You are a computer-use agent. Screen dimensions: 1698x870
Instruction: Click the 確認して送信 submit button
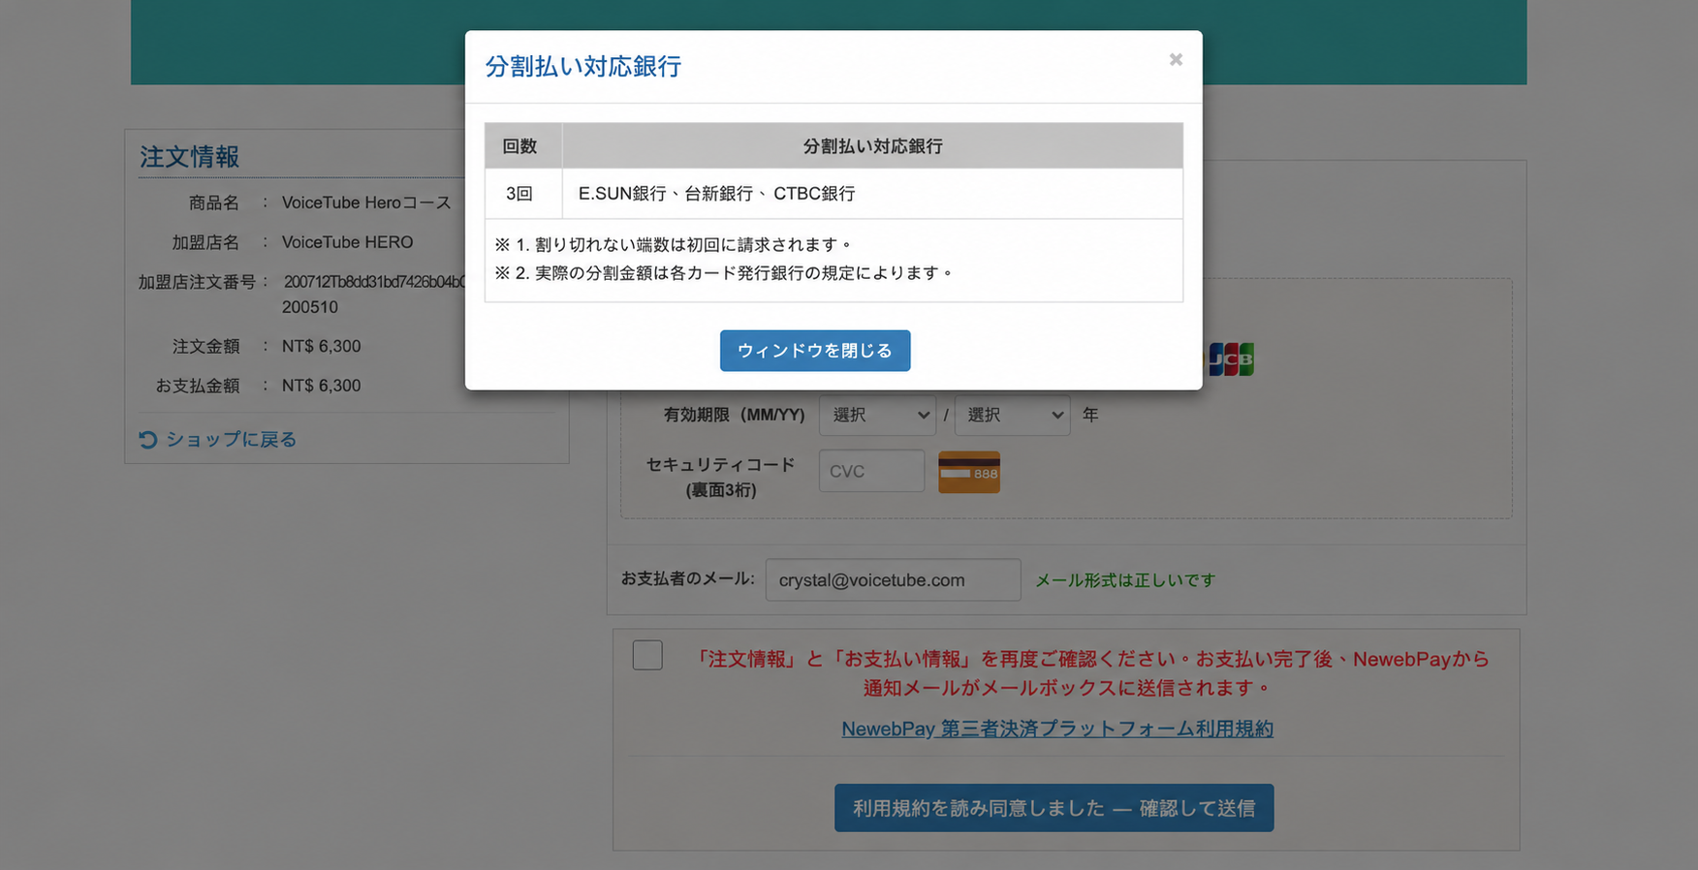[x=1053, y=808]
